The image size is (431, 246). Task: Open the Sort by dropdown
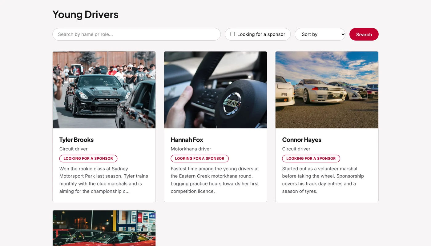pyautogui.click(x=320, y=34)
